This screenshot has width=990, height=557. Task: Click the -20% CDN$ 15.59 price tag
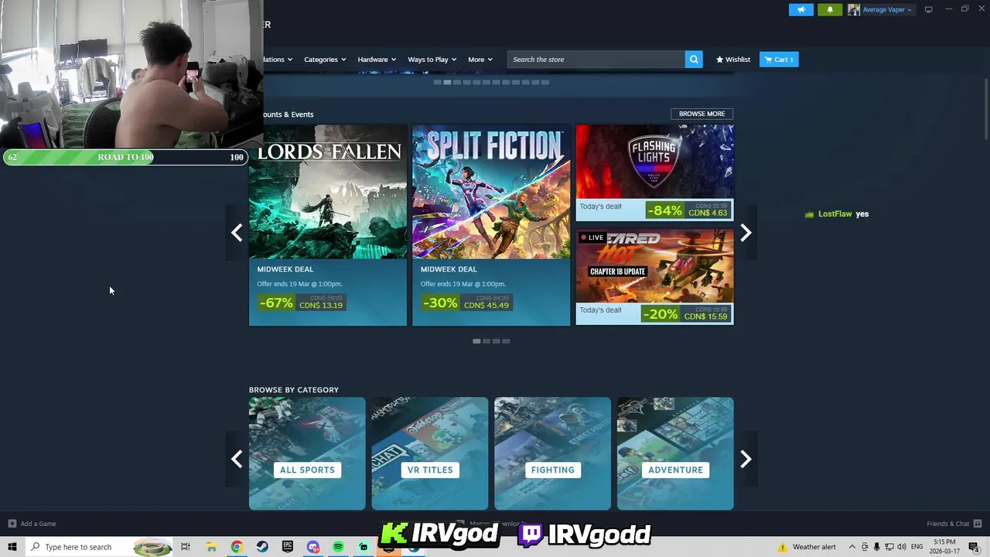point(686,314)
